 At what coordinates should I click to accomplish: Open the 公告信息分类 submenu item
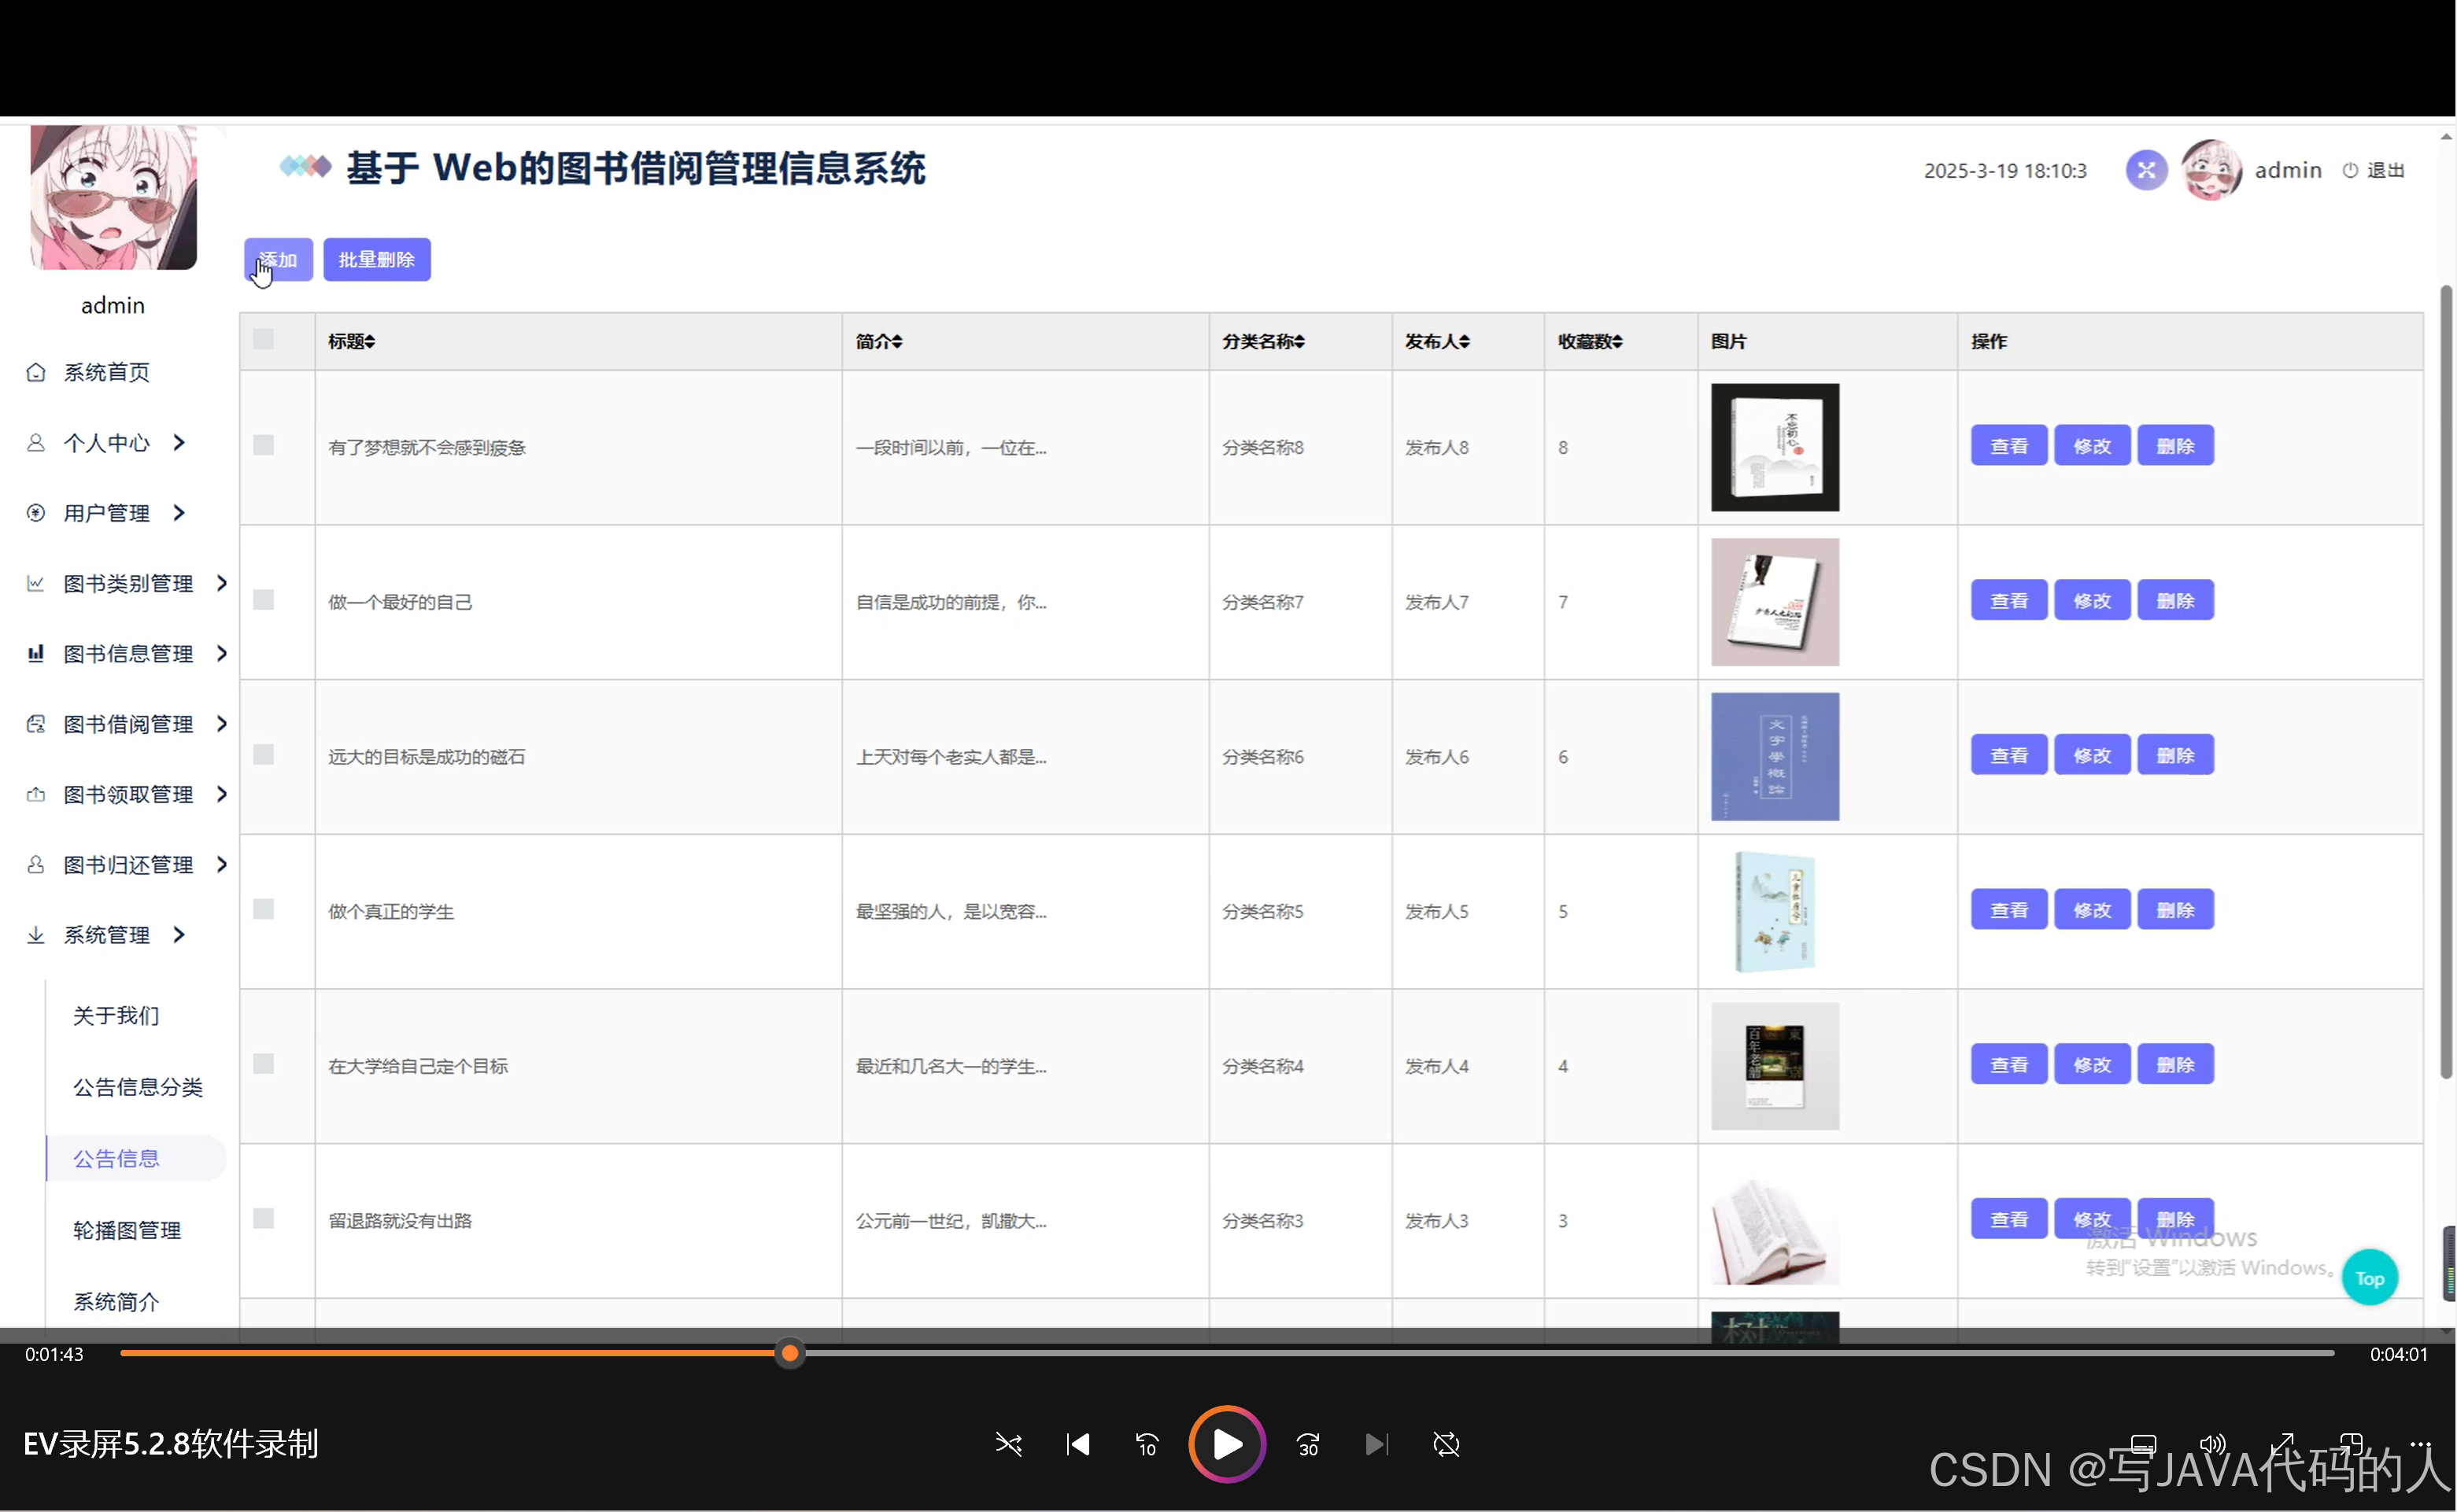pyautogui.click(x=138, y=1087)
